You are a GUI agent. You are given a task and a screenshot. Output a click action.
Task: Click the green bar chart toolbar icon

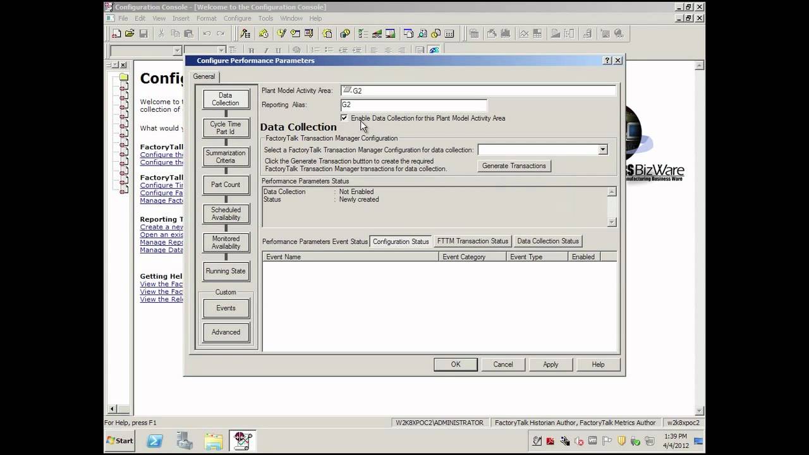[377, 33]
